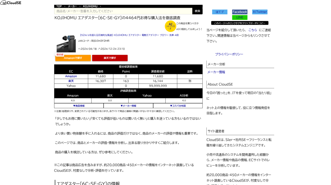Select the JANコード text line
This screenshot has width=331, height=185.
pos(94,41)
